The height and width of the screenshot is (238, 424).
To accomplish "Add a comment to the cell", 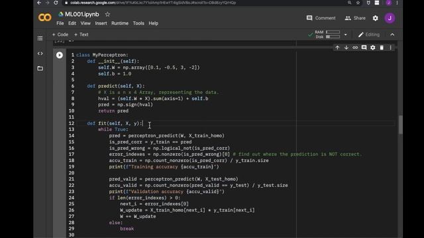I will pyautogui.click(x=364, y=48).
